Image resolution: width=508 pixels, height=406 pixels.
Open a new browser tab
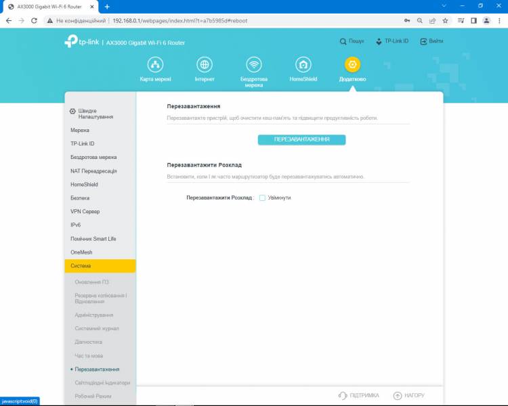[107, 7]
